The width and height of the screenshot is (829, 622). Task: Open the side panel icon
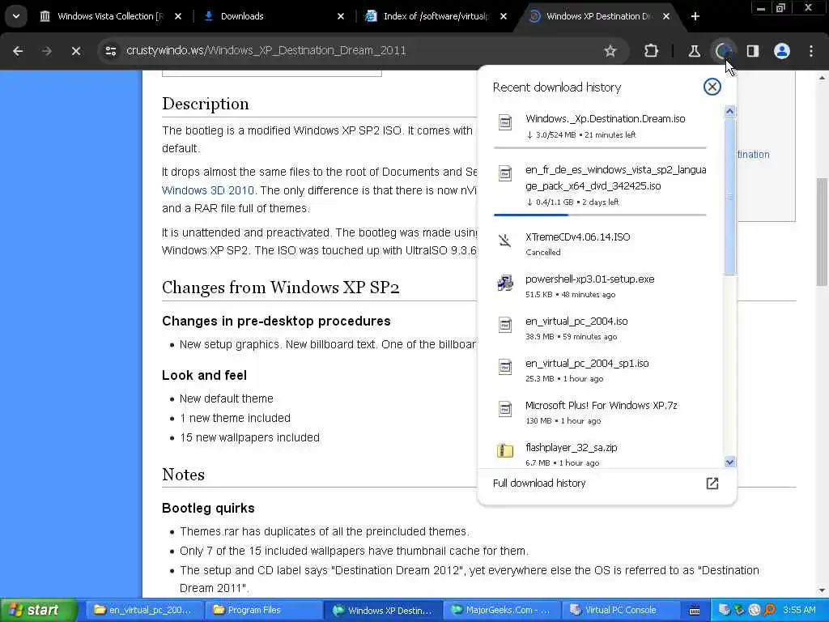(753, 51)
